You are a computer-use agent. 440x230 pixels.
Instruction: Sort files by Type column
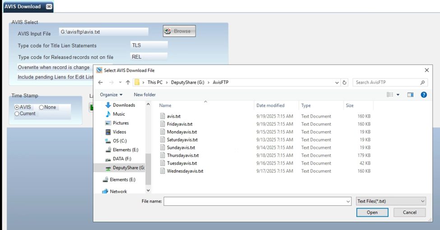click(x=306, y=106)
